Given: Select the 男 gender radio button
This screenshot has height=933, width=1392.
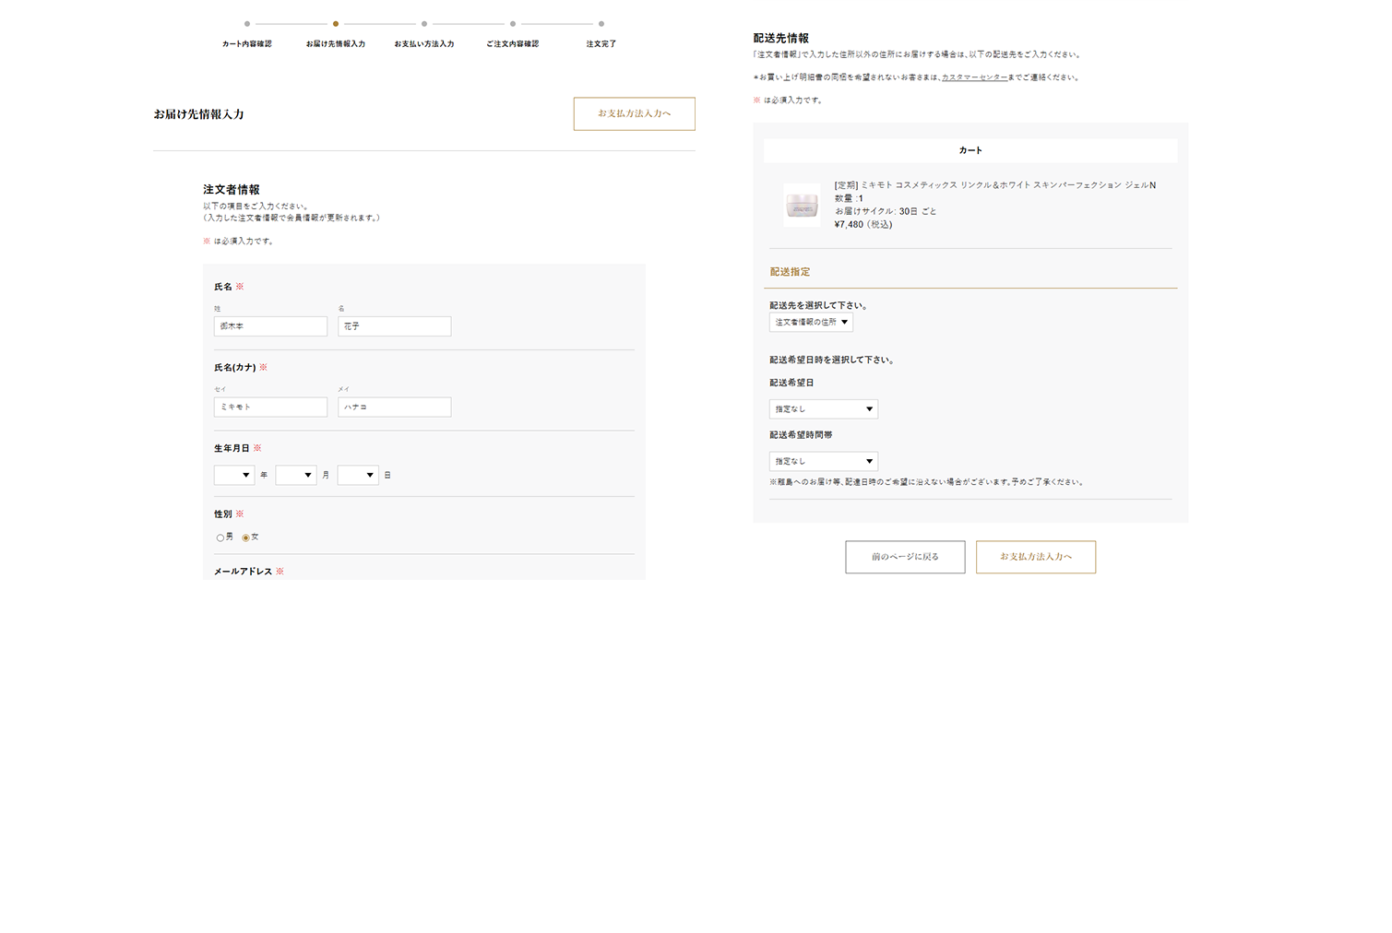Looking at the screenshot, I should pos(220,537).
